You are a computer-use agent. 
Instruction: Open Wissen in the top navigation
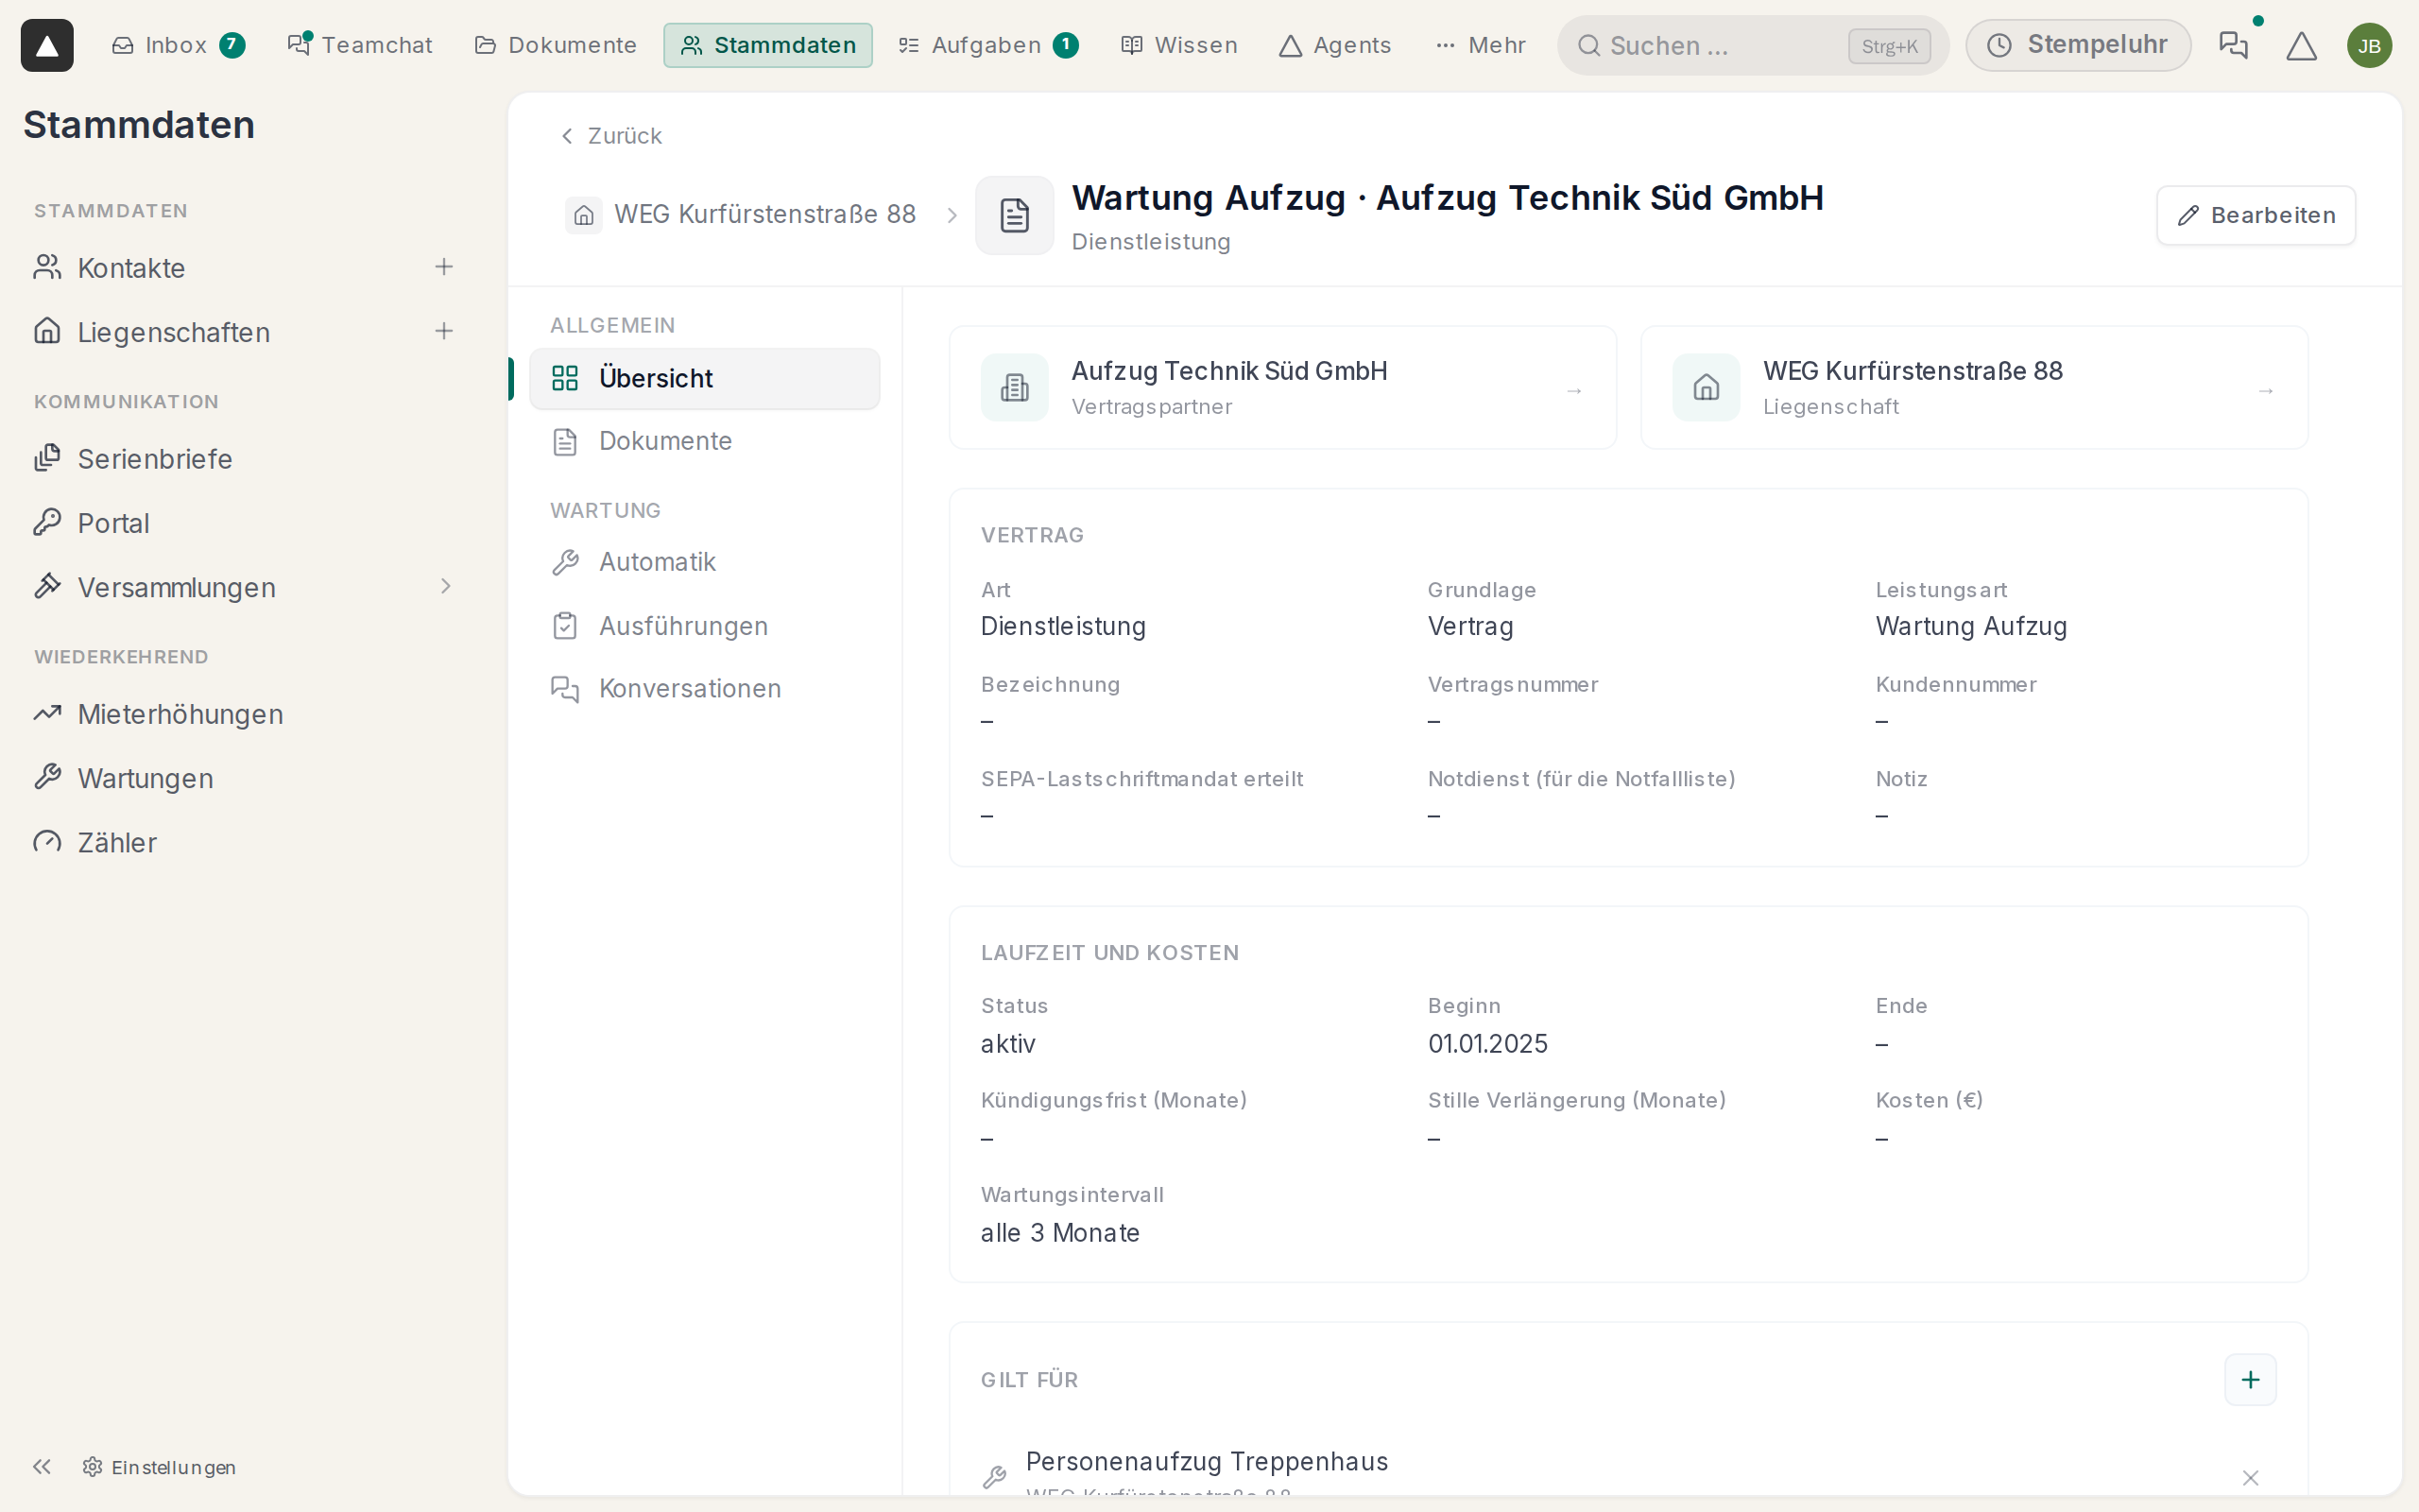(1178, 45)
